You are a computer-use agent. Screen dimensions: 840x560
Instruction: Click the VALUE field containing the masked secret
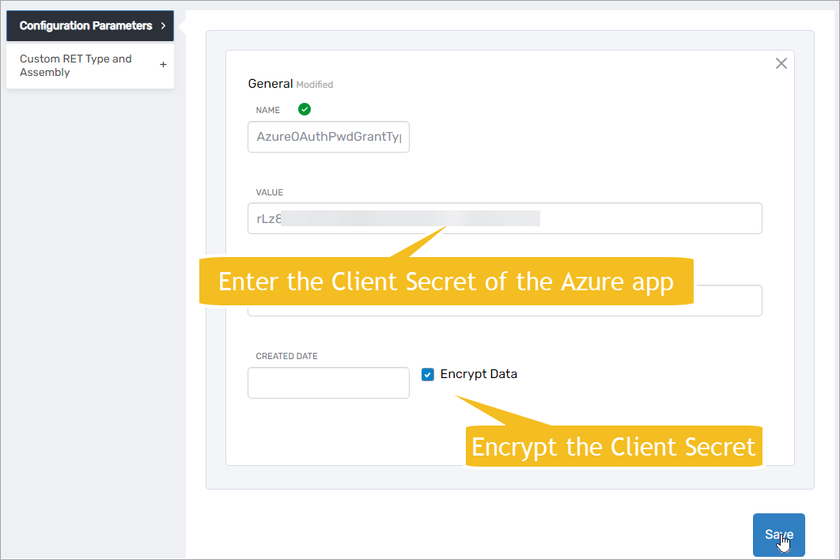[x=505, y=218]
